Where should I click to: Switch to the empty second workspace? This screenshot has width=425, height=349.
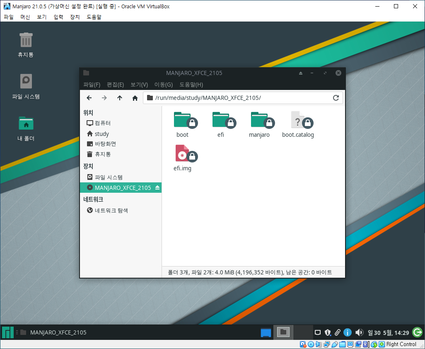point(303,332)
